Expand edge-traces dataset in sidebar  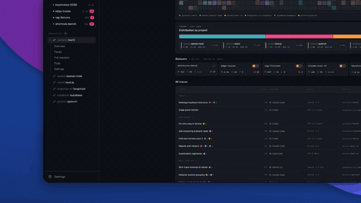click(50, 11)
